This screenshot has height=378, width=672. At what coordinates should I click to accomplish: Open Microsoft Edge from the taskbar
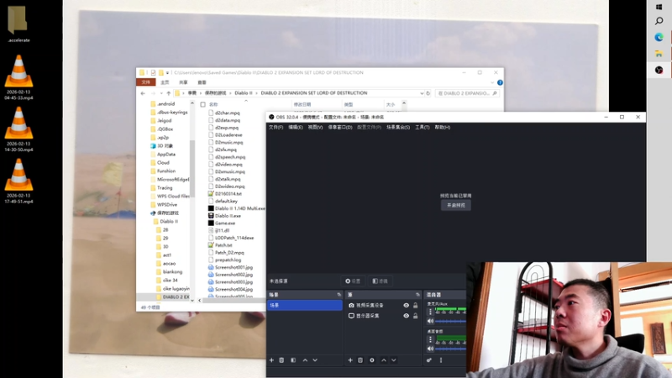[x=659, y=38]
